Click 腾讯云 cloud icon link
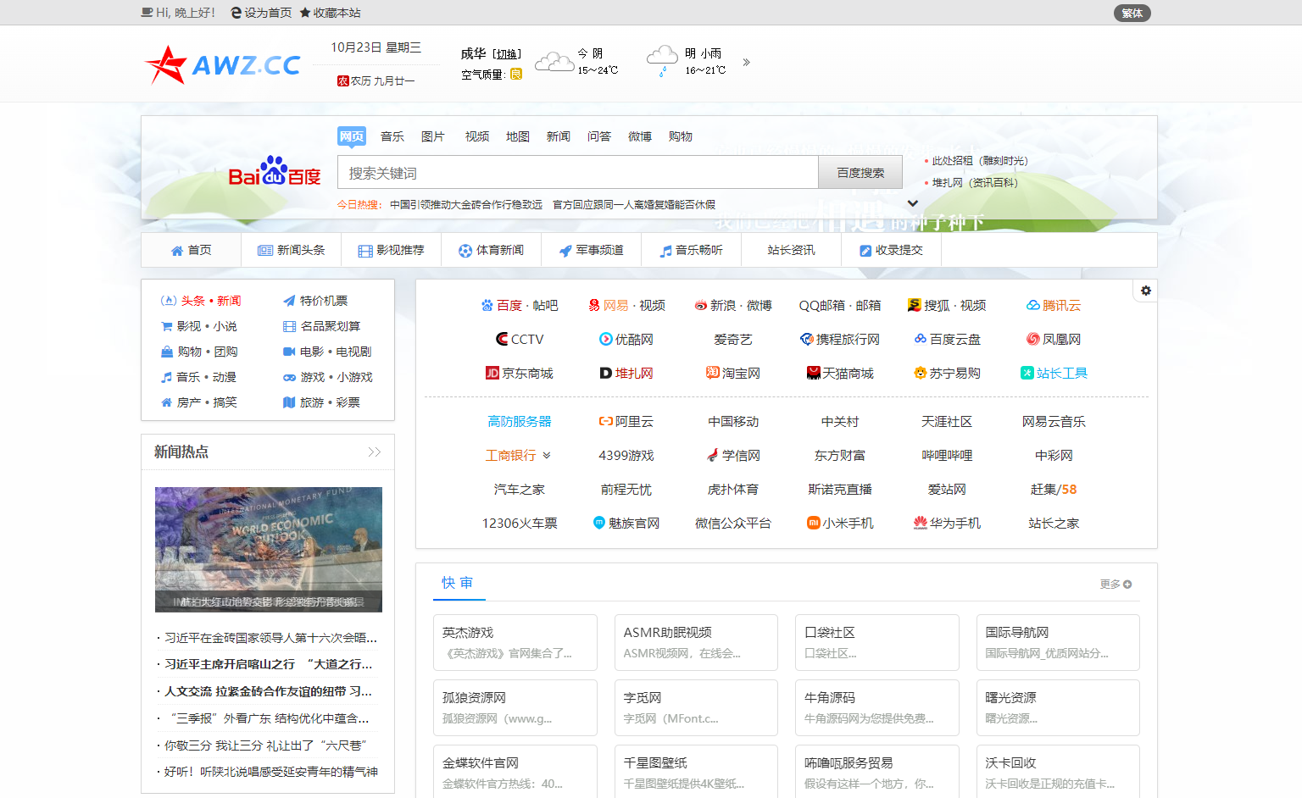The image size is (1302, 798). (1032, 305)
